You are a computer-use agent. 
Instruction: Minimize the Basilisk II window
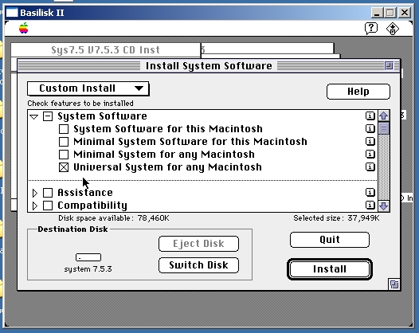pyautogui.click(x=377, y=13)
